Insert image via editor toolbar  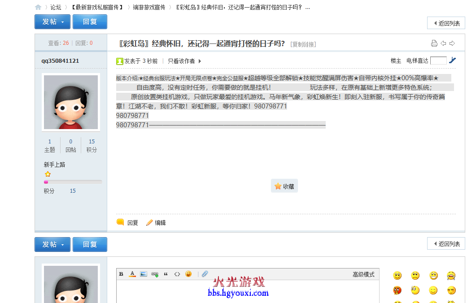tap(144, 274)
